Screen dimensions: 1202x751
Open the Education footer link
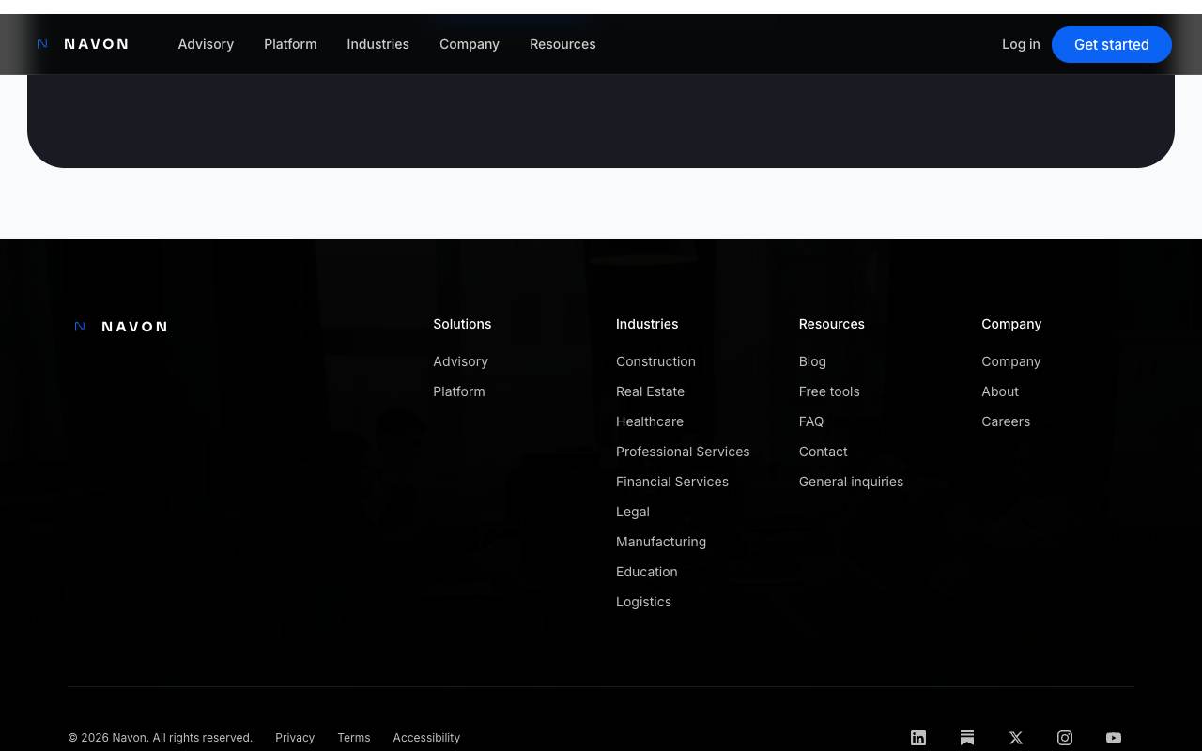tap(647, 572)
